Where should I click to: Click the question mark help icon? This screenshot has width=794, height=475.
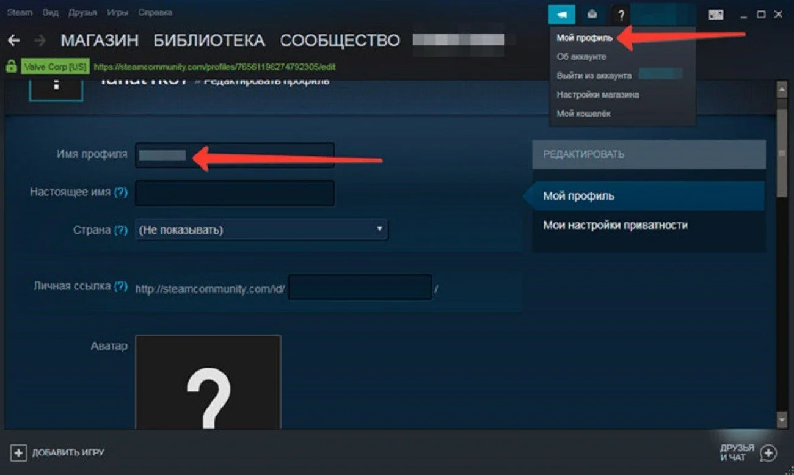(621, 14)
